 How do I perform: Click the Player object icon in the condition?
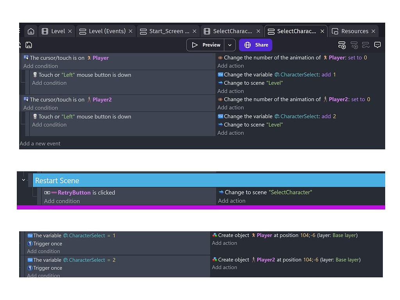click(x=89, y=58)
